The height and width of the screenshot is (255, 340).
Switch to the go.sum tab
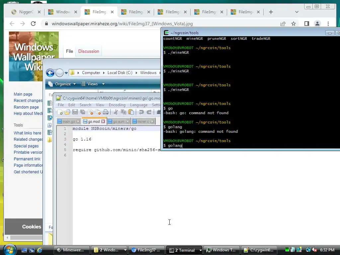point(119,122)
